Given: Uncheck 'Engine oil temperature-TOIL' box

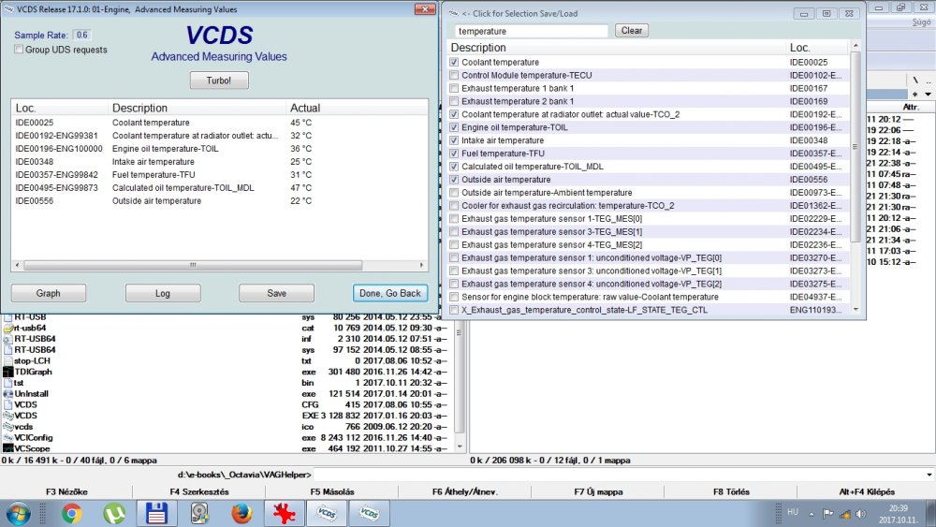Looking at the screenshot, I should tap(454, 127).
